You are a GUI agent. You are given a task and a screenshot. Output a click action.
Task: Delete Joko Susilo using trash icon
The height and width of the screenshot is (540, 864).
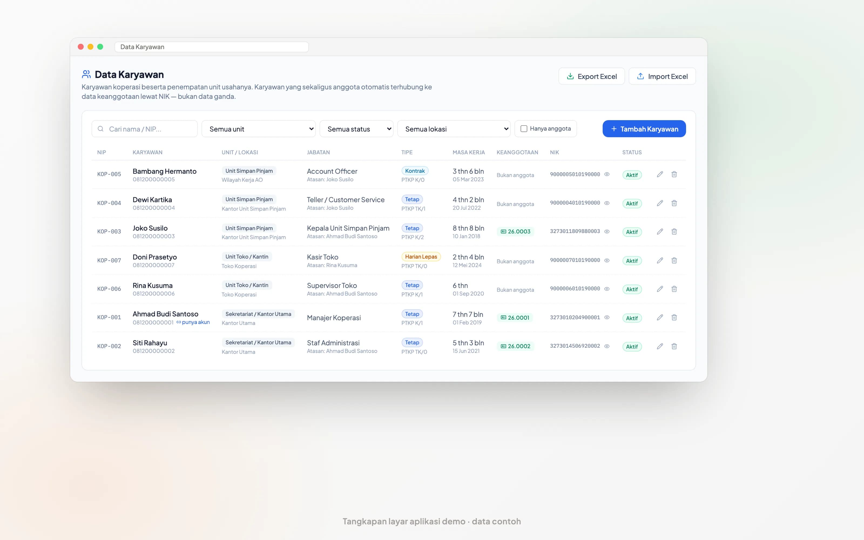(x=674, y=231)
